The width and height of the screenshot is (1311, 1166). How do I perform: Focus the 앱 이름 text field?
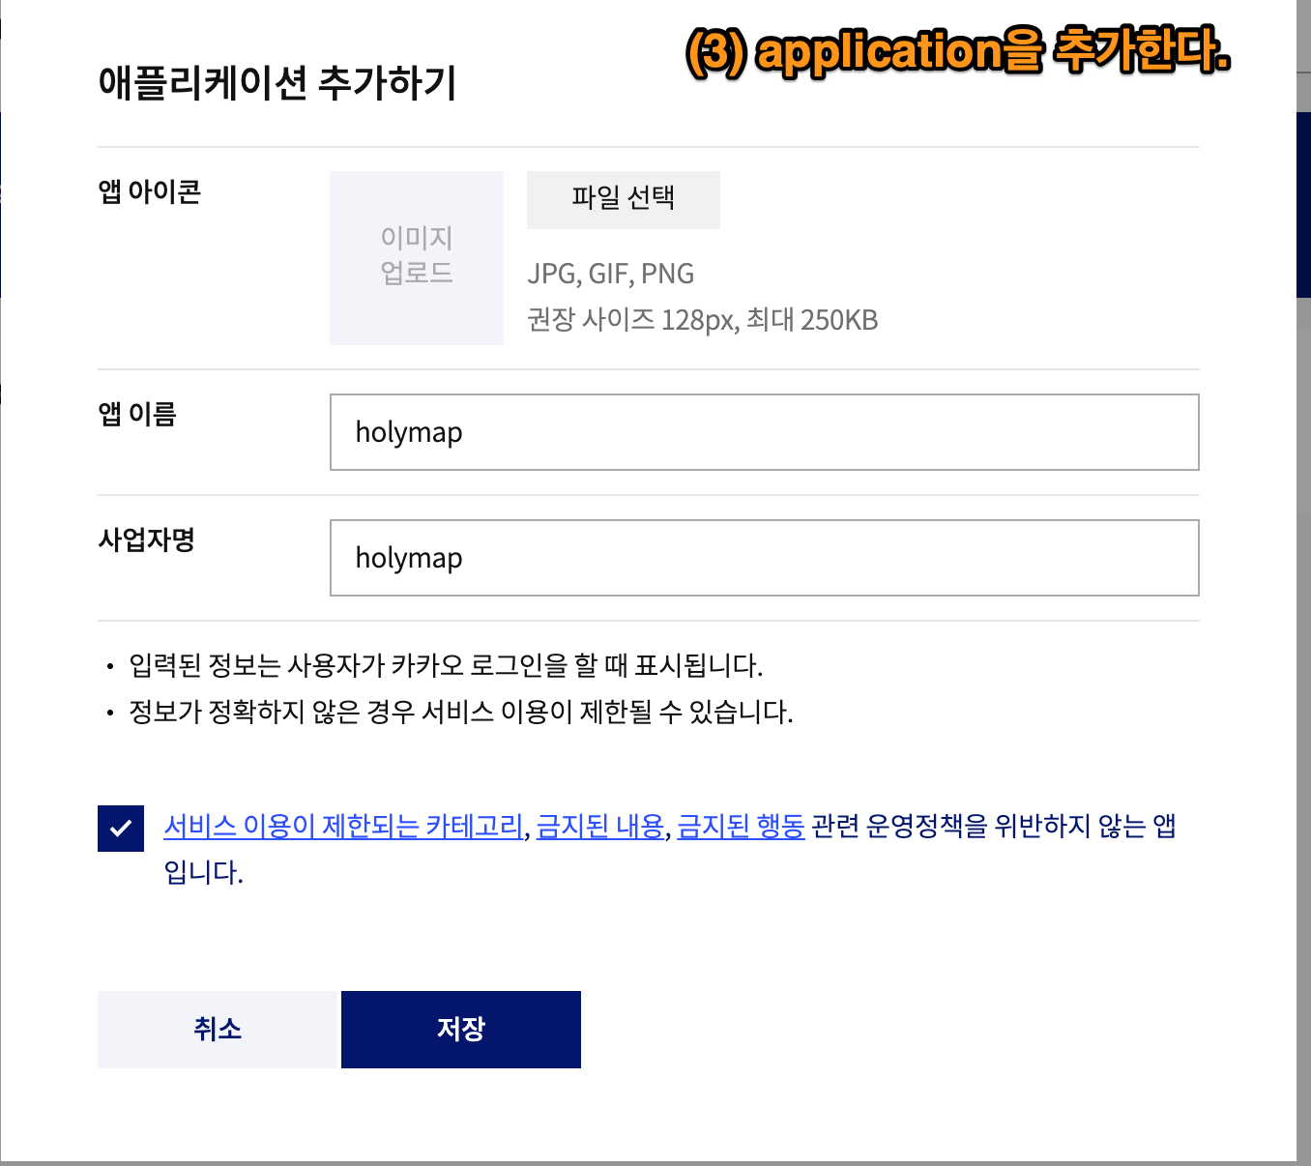tap(764, 432)
